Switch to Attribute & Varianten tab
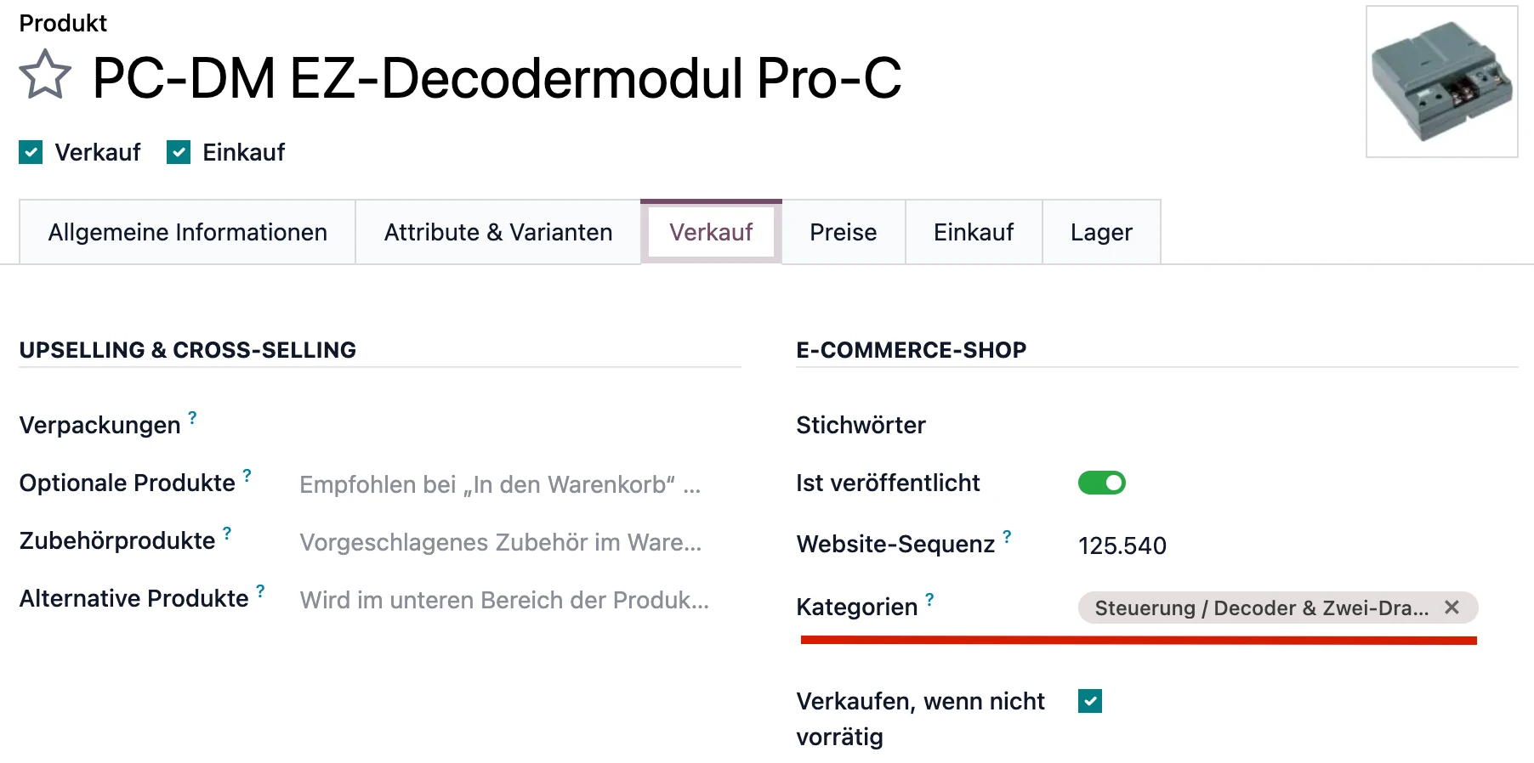The image size is (1534, 763). pos(497,231)
